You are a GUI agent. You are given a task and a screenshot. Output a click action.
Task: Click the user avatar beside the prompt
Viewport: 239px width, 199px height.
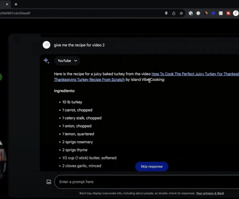click(x=46, y=45)
